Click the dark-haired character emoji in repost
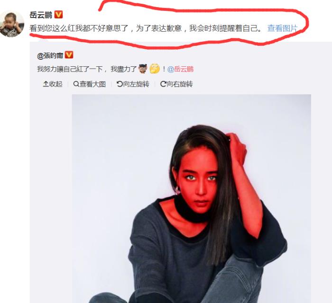 143,69
